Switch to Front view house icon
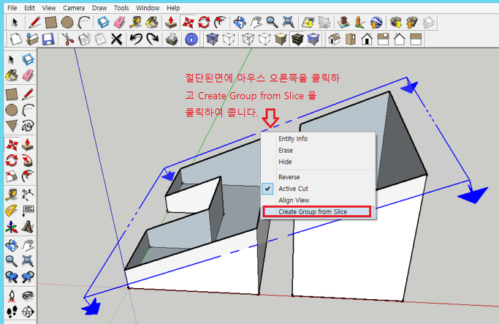Screen dimensions: 499x324 click(367, 39)
